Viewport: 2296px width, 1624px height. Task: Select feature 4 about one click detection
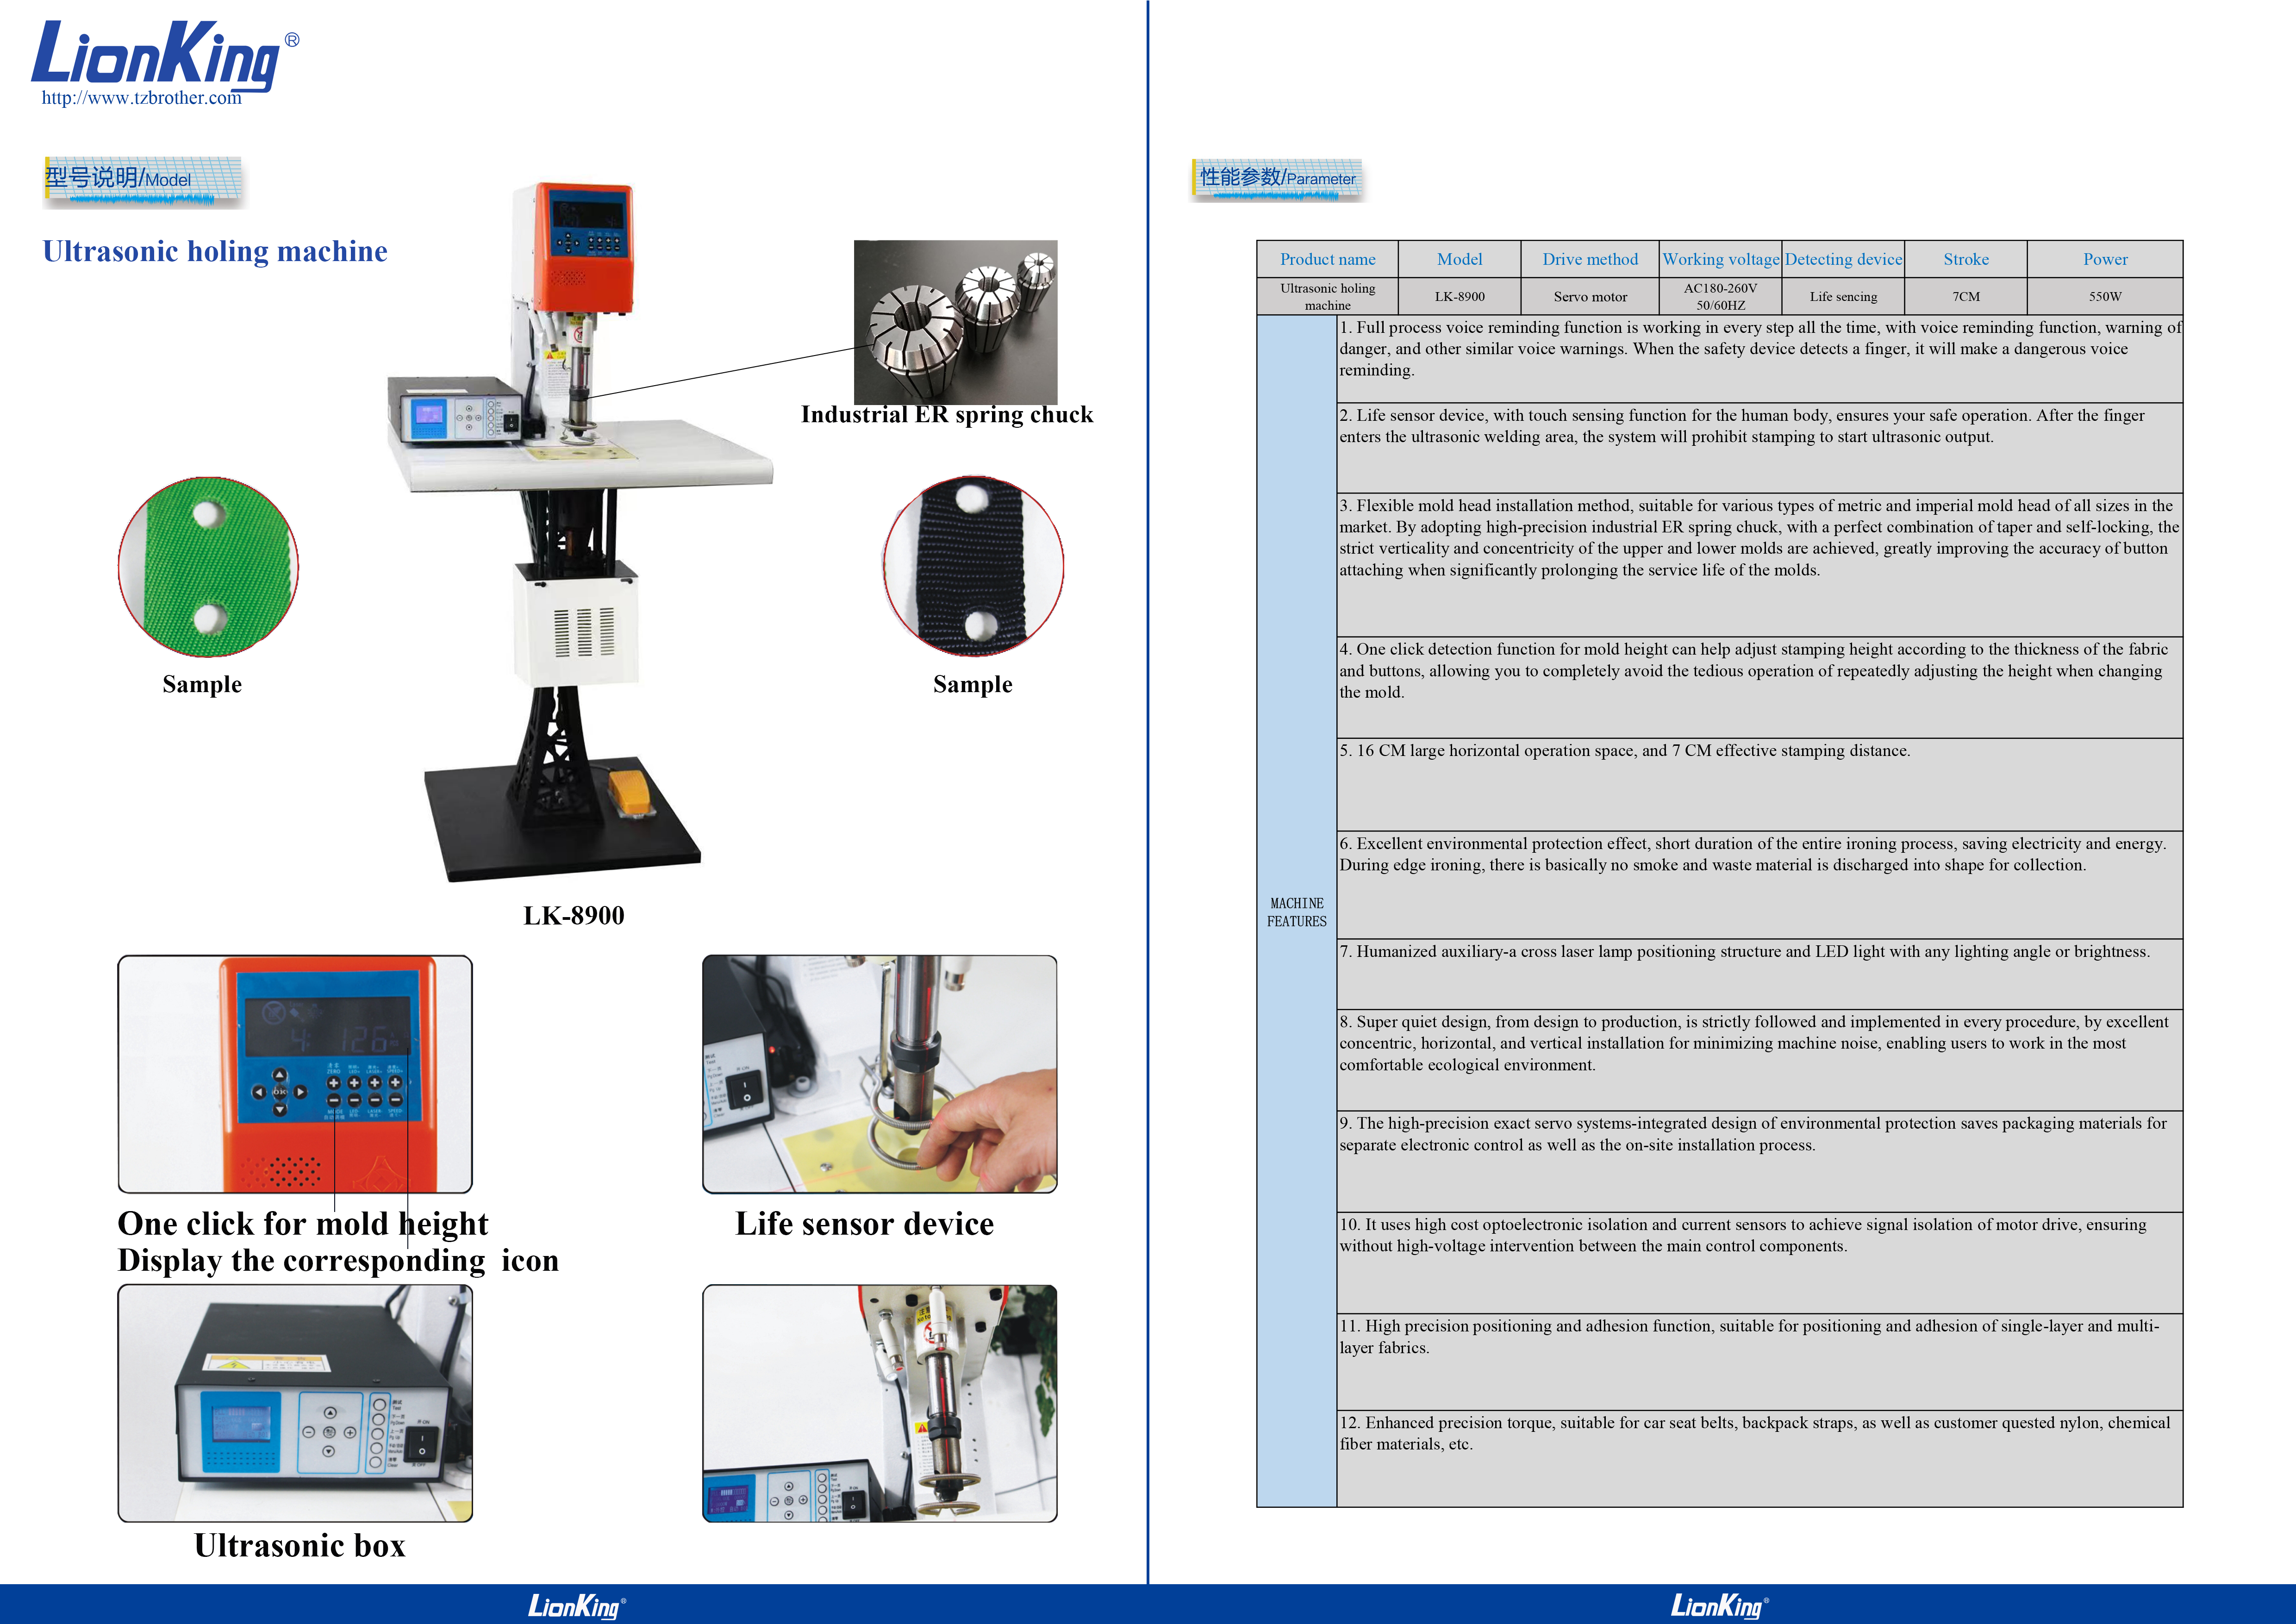click(1760, 688)
